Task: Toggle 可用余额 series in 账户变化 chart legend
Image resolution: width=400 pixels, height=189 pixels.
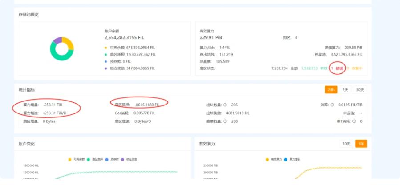Action: coord(77,159)
